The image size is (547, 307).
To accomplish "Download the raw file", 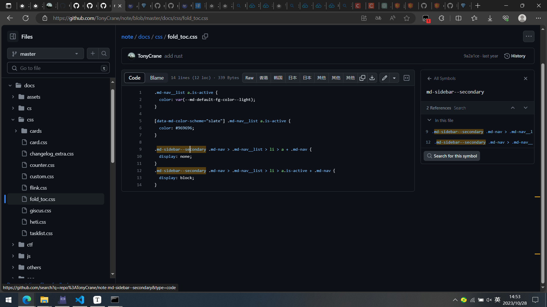I will click(x=372, y=78).
